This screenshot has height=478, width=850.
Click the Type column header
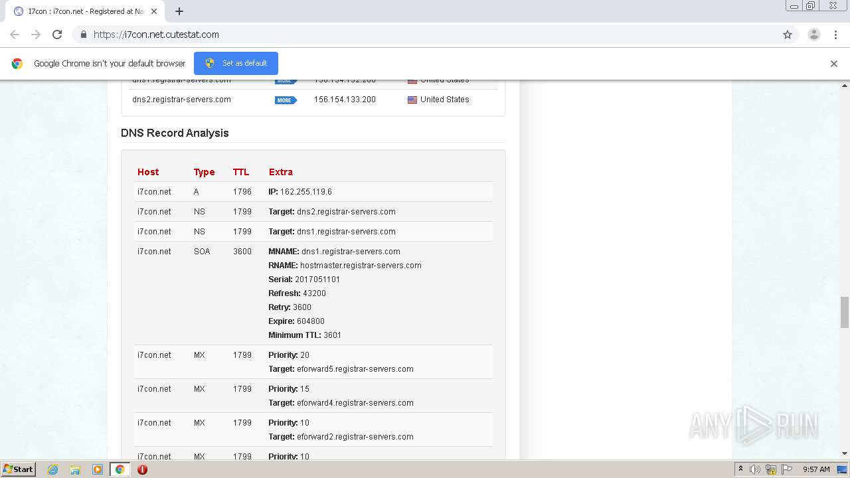(204, 172)
